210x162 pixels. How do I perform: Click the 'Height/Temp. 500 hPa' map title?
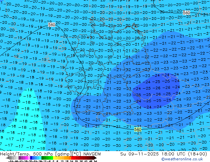point(27,154)
